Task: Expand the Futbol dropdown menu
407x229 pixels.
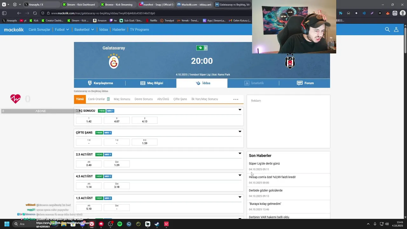Action: click(62, 30)
